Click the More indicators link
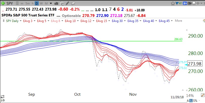The width and height of the screenshot is (205, 103). (x=178, y=21)
